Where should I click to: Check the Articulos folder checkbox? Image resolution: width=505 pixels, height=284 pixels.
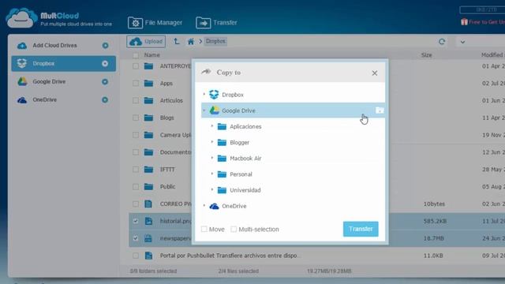click(x=136, y=100)
